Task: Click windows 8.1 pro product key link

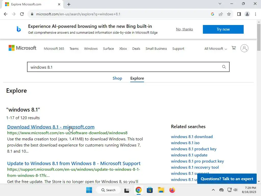Action: point(198,161)
